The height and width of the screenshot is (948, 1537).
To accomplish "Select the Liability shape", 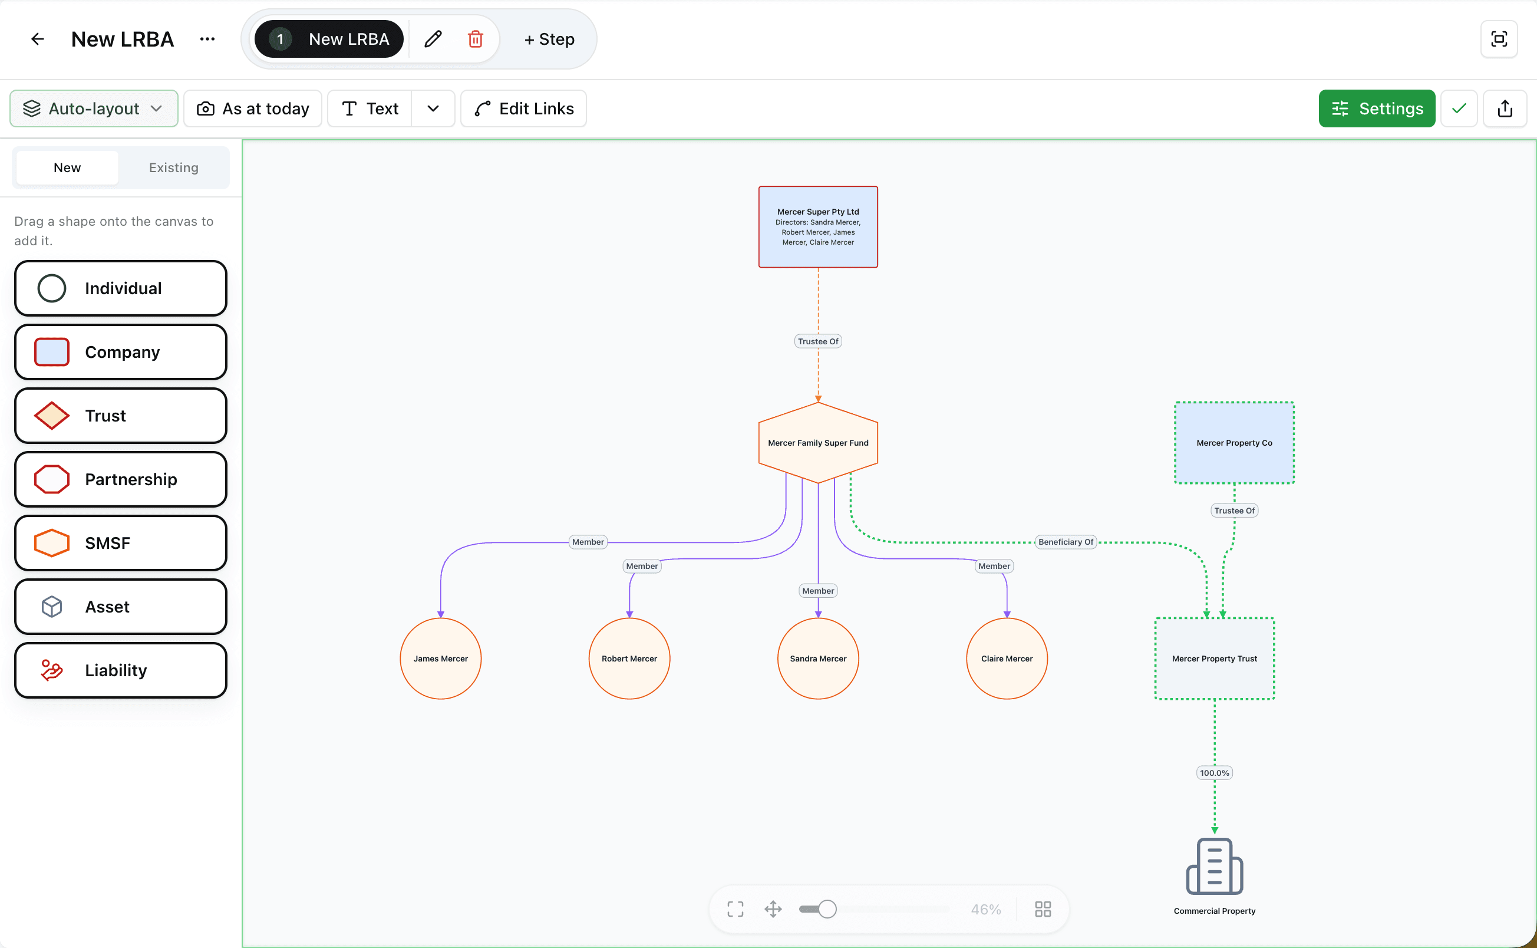I will coord(121,670).
